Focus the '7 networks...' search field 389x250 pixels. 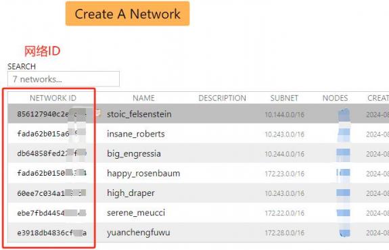64,79
